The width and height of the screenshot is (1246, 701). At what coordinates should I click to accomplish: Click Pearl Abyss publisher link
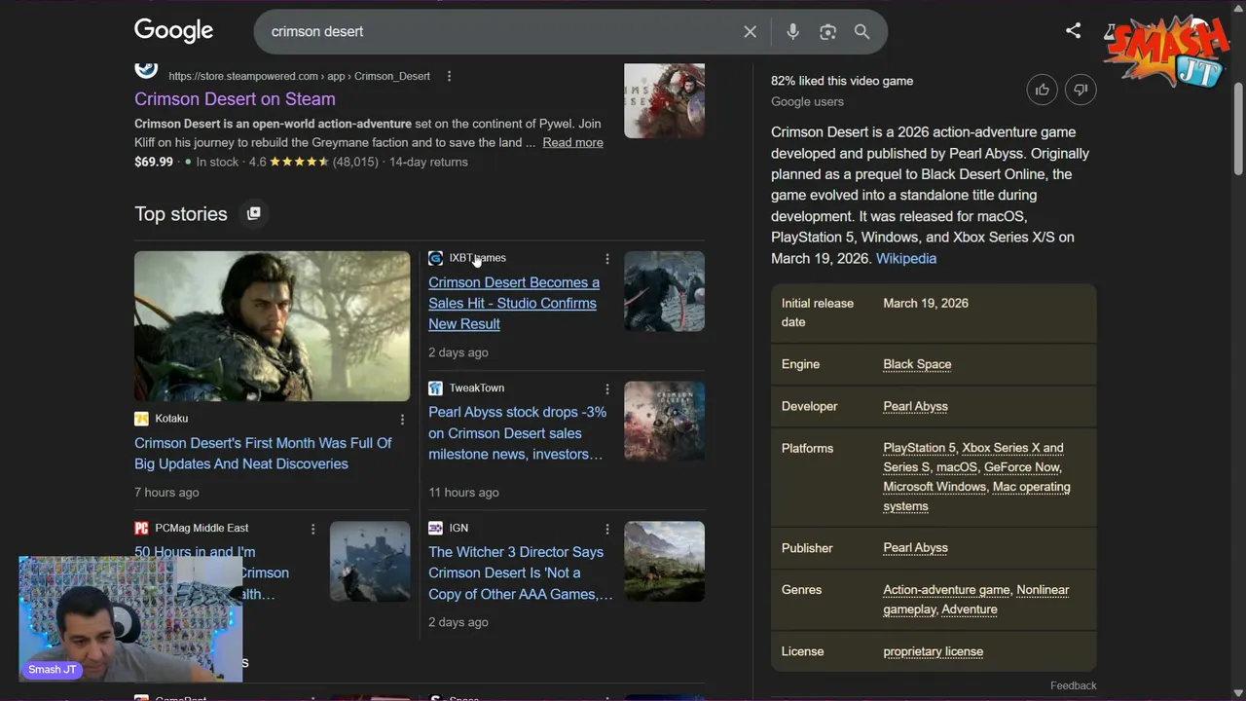pos(915,547)
